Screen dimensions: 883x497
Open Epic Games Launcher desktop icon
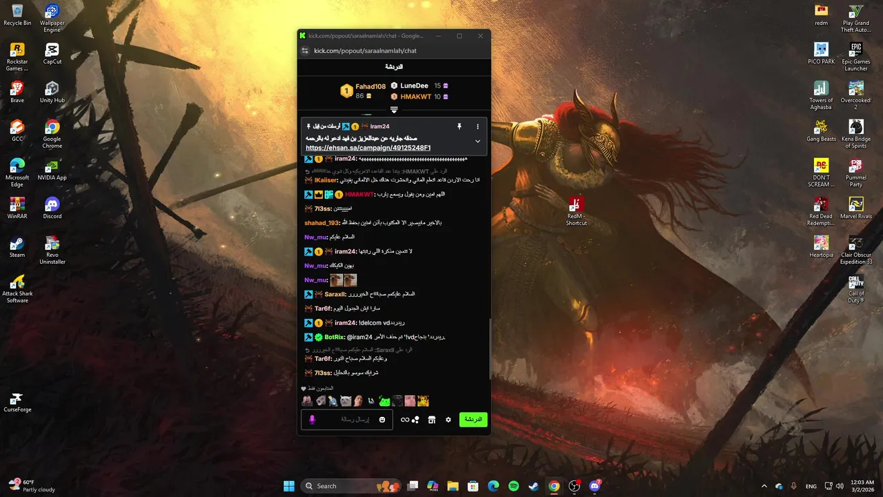(x=855, y=57)
